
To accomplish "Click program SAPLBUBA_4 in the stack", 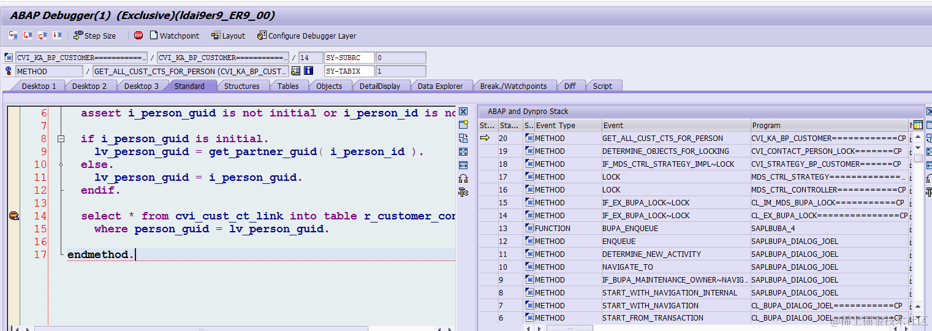I will coord(773,228).
